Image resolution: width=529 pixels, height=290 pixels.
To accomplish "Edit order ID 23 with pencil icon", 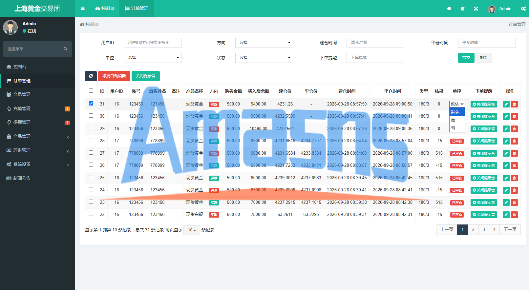I will (x=506, y=203).
